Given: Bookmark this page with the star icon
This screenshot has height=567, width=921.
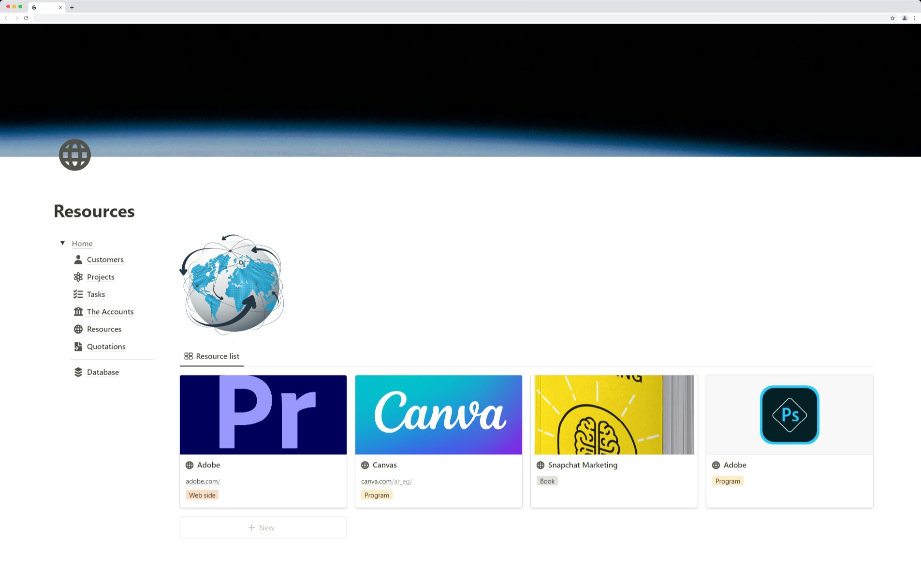Looking at the screenshot, I should [892, 18].
